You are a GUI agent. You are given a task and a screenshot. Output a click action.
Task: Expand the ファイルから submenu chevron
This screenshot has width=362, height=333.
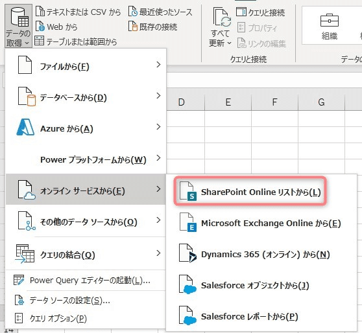[x=158, y=65]
